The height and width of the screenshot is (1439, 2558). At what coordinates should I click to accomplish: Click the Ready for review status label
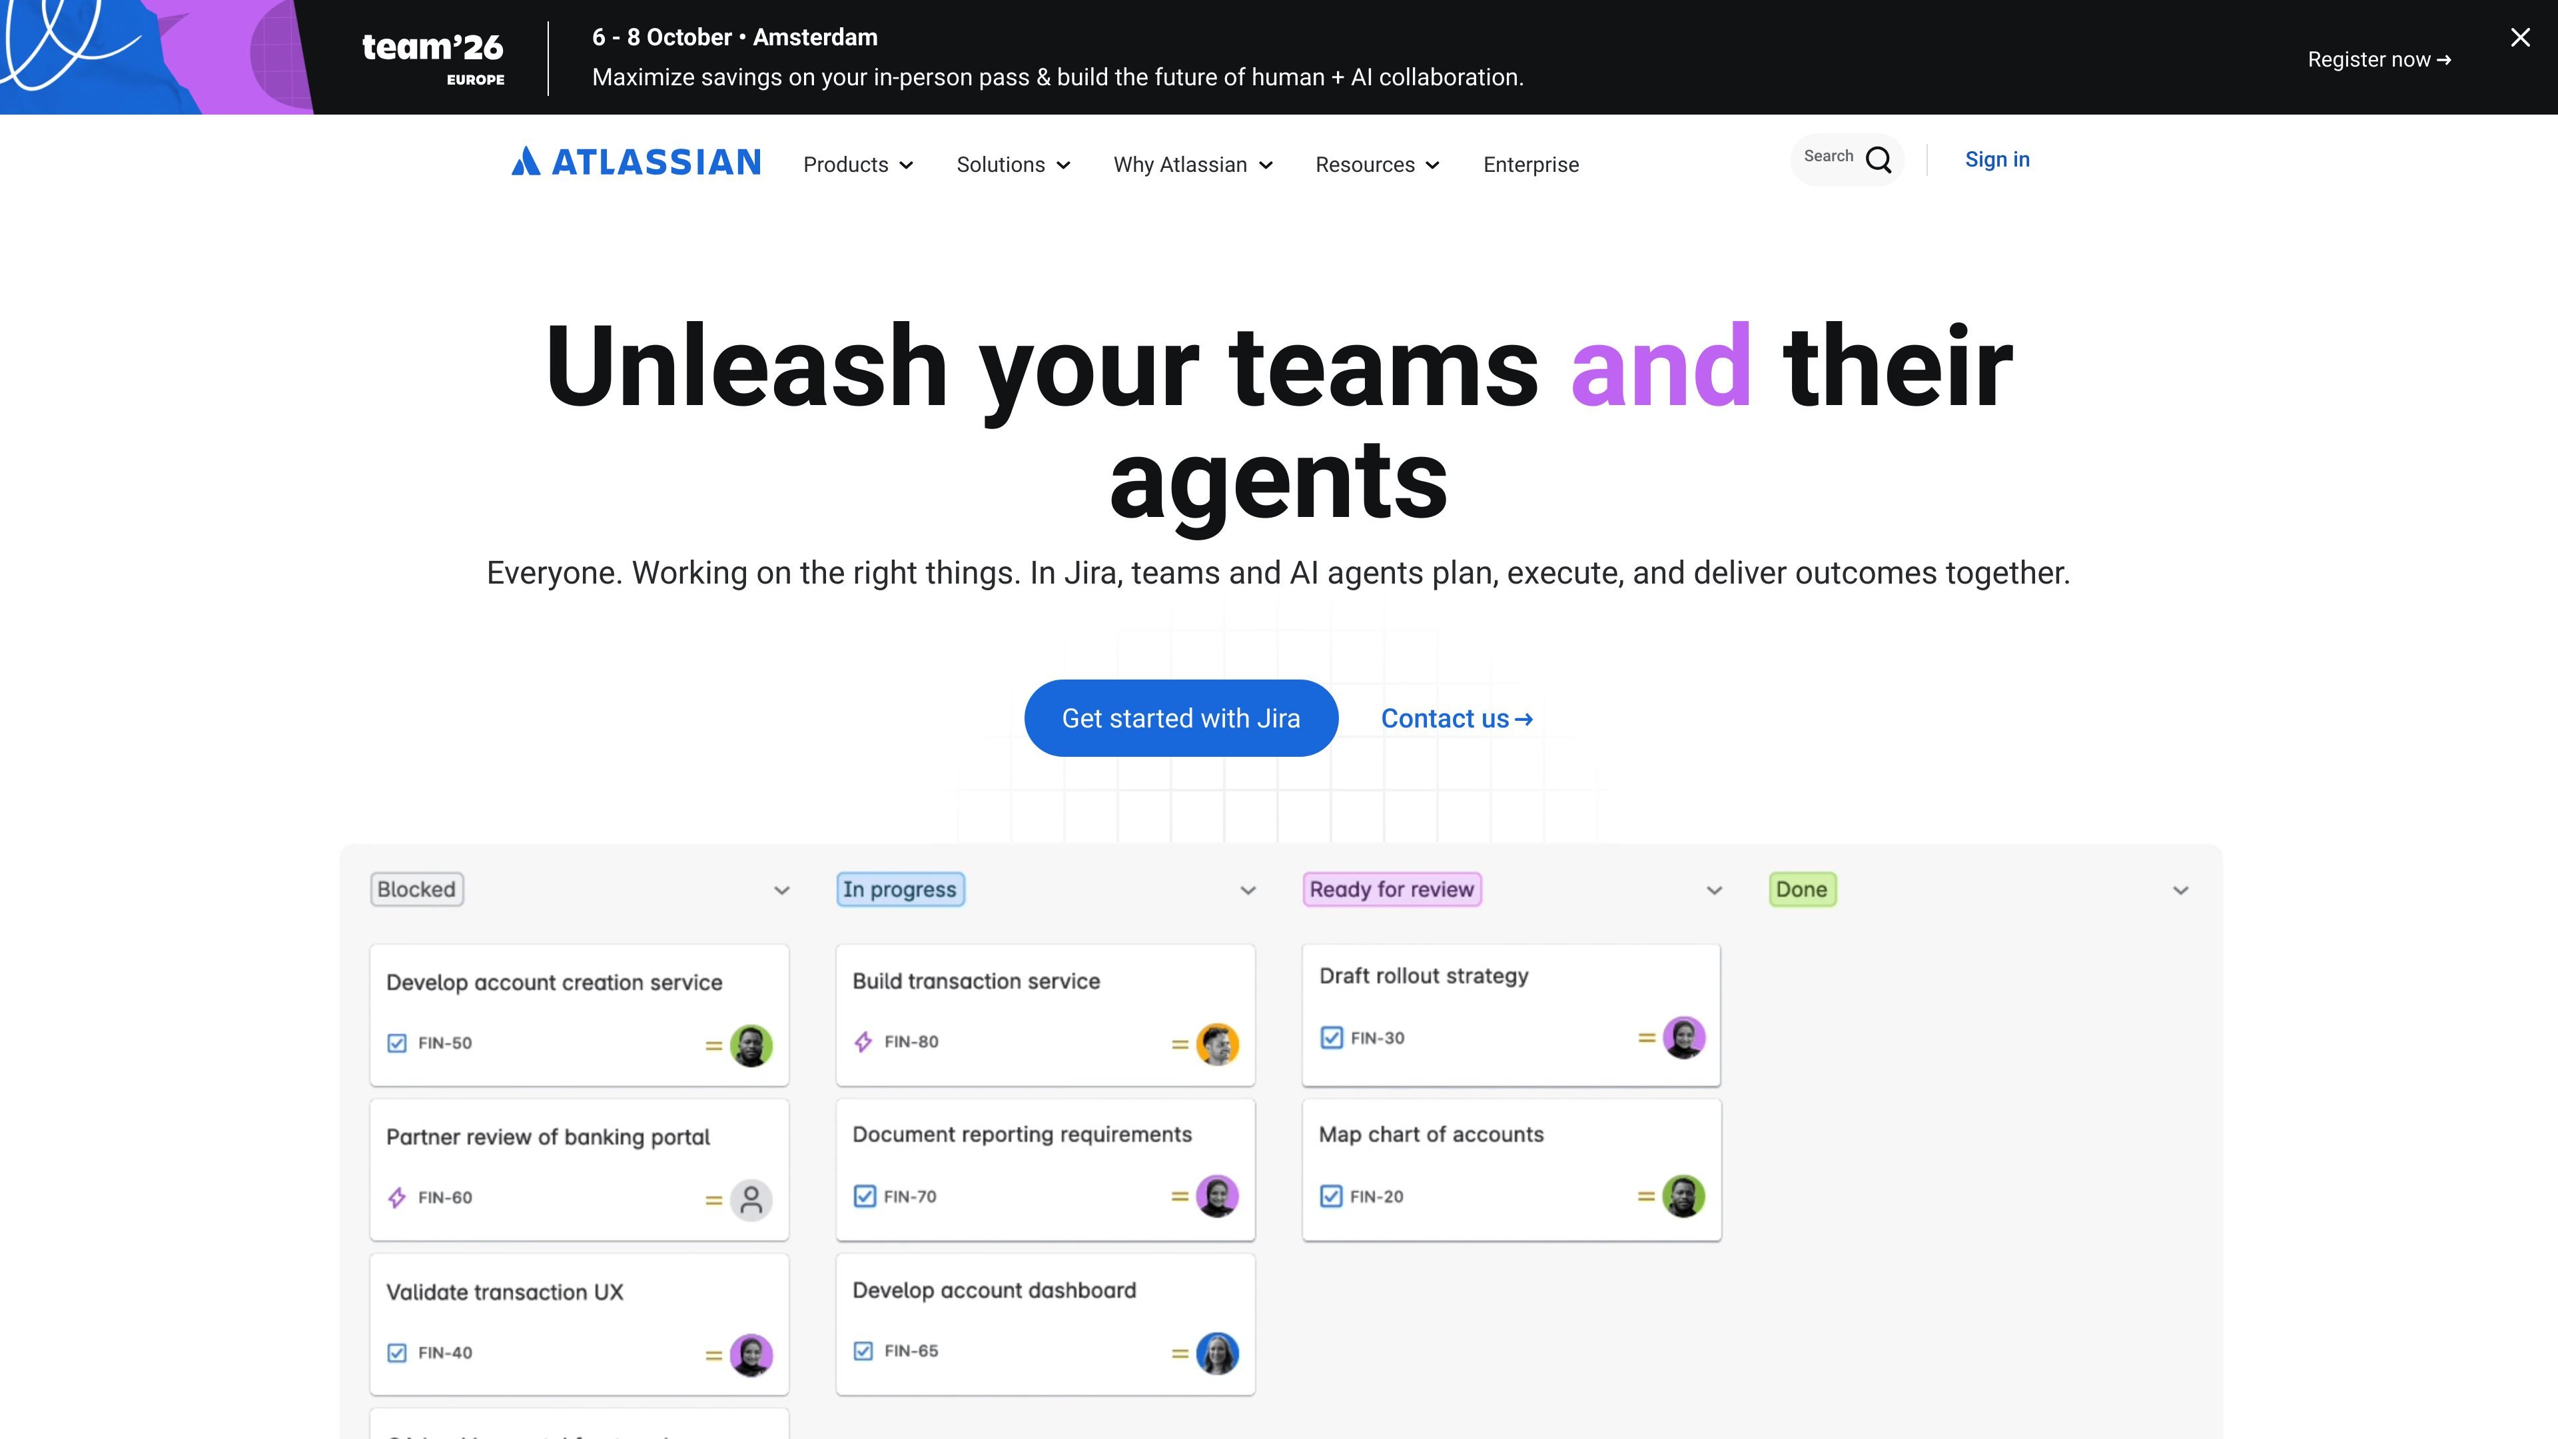[1392, 890]
